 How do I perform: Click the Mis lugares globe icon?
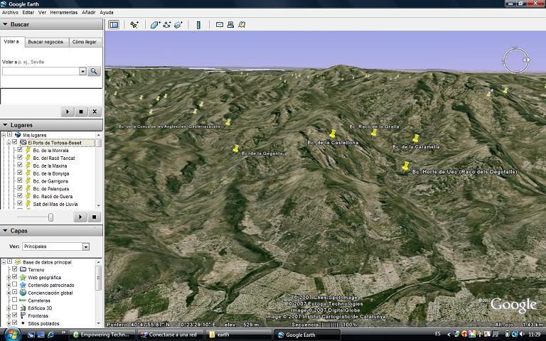(18, 135)
